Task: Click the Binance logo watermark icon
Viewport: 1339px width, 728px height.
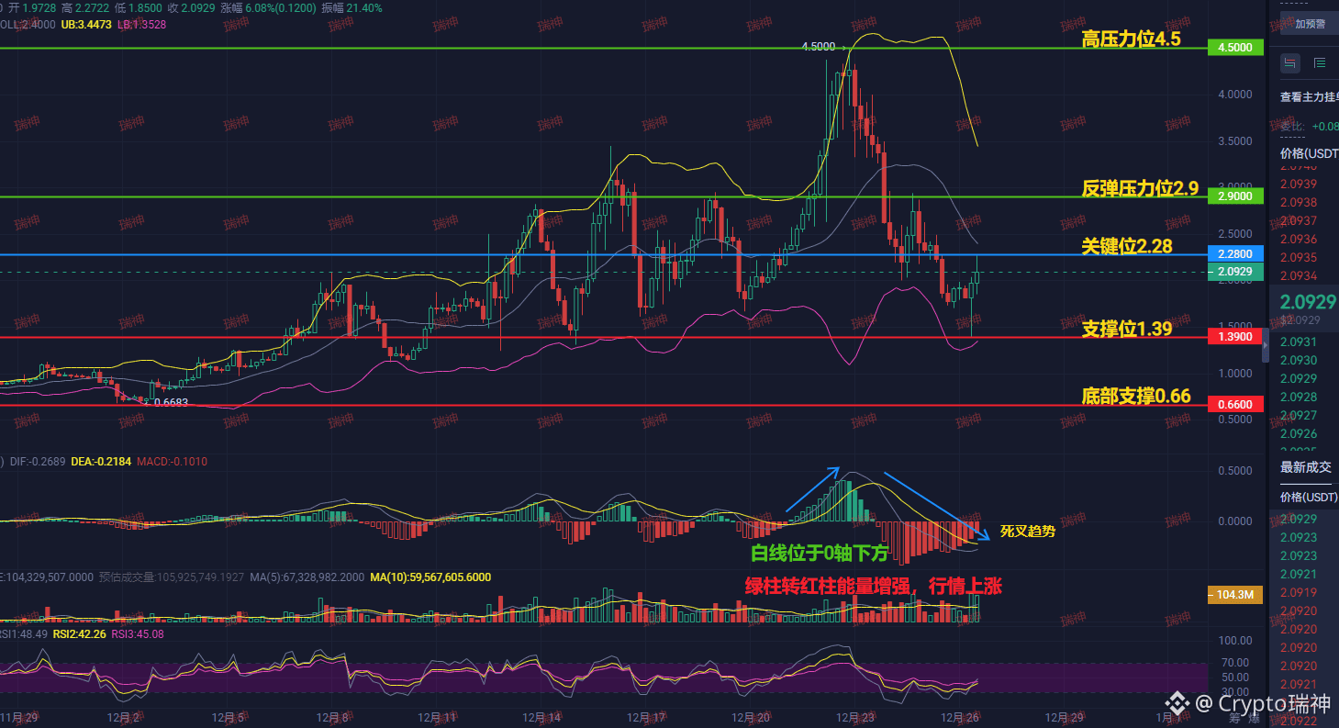Action: tap(1177, 704)
